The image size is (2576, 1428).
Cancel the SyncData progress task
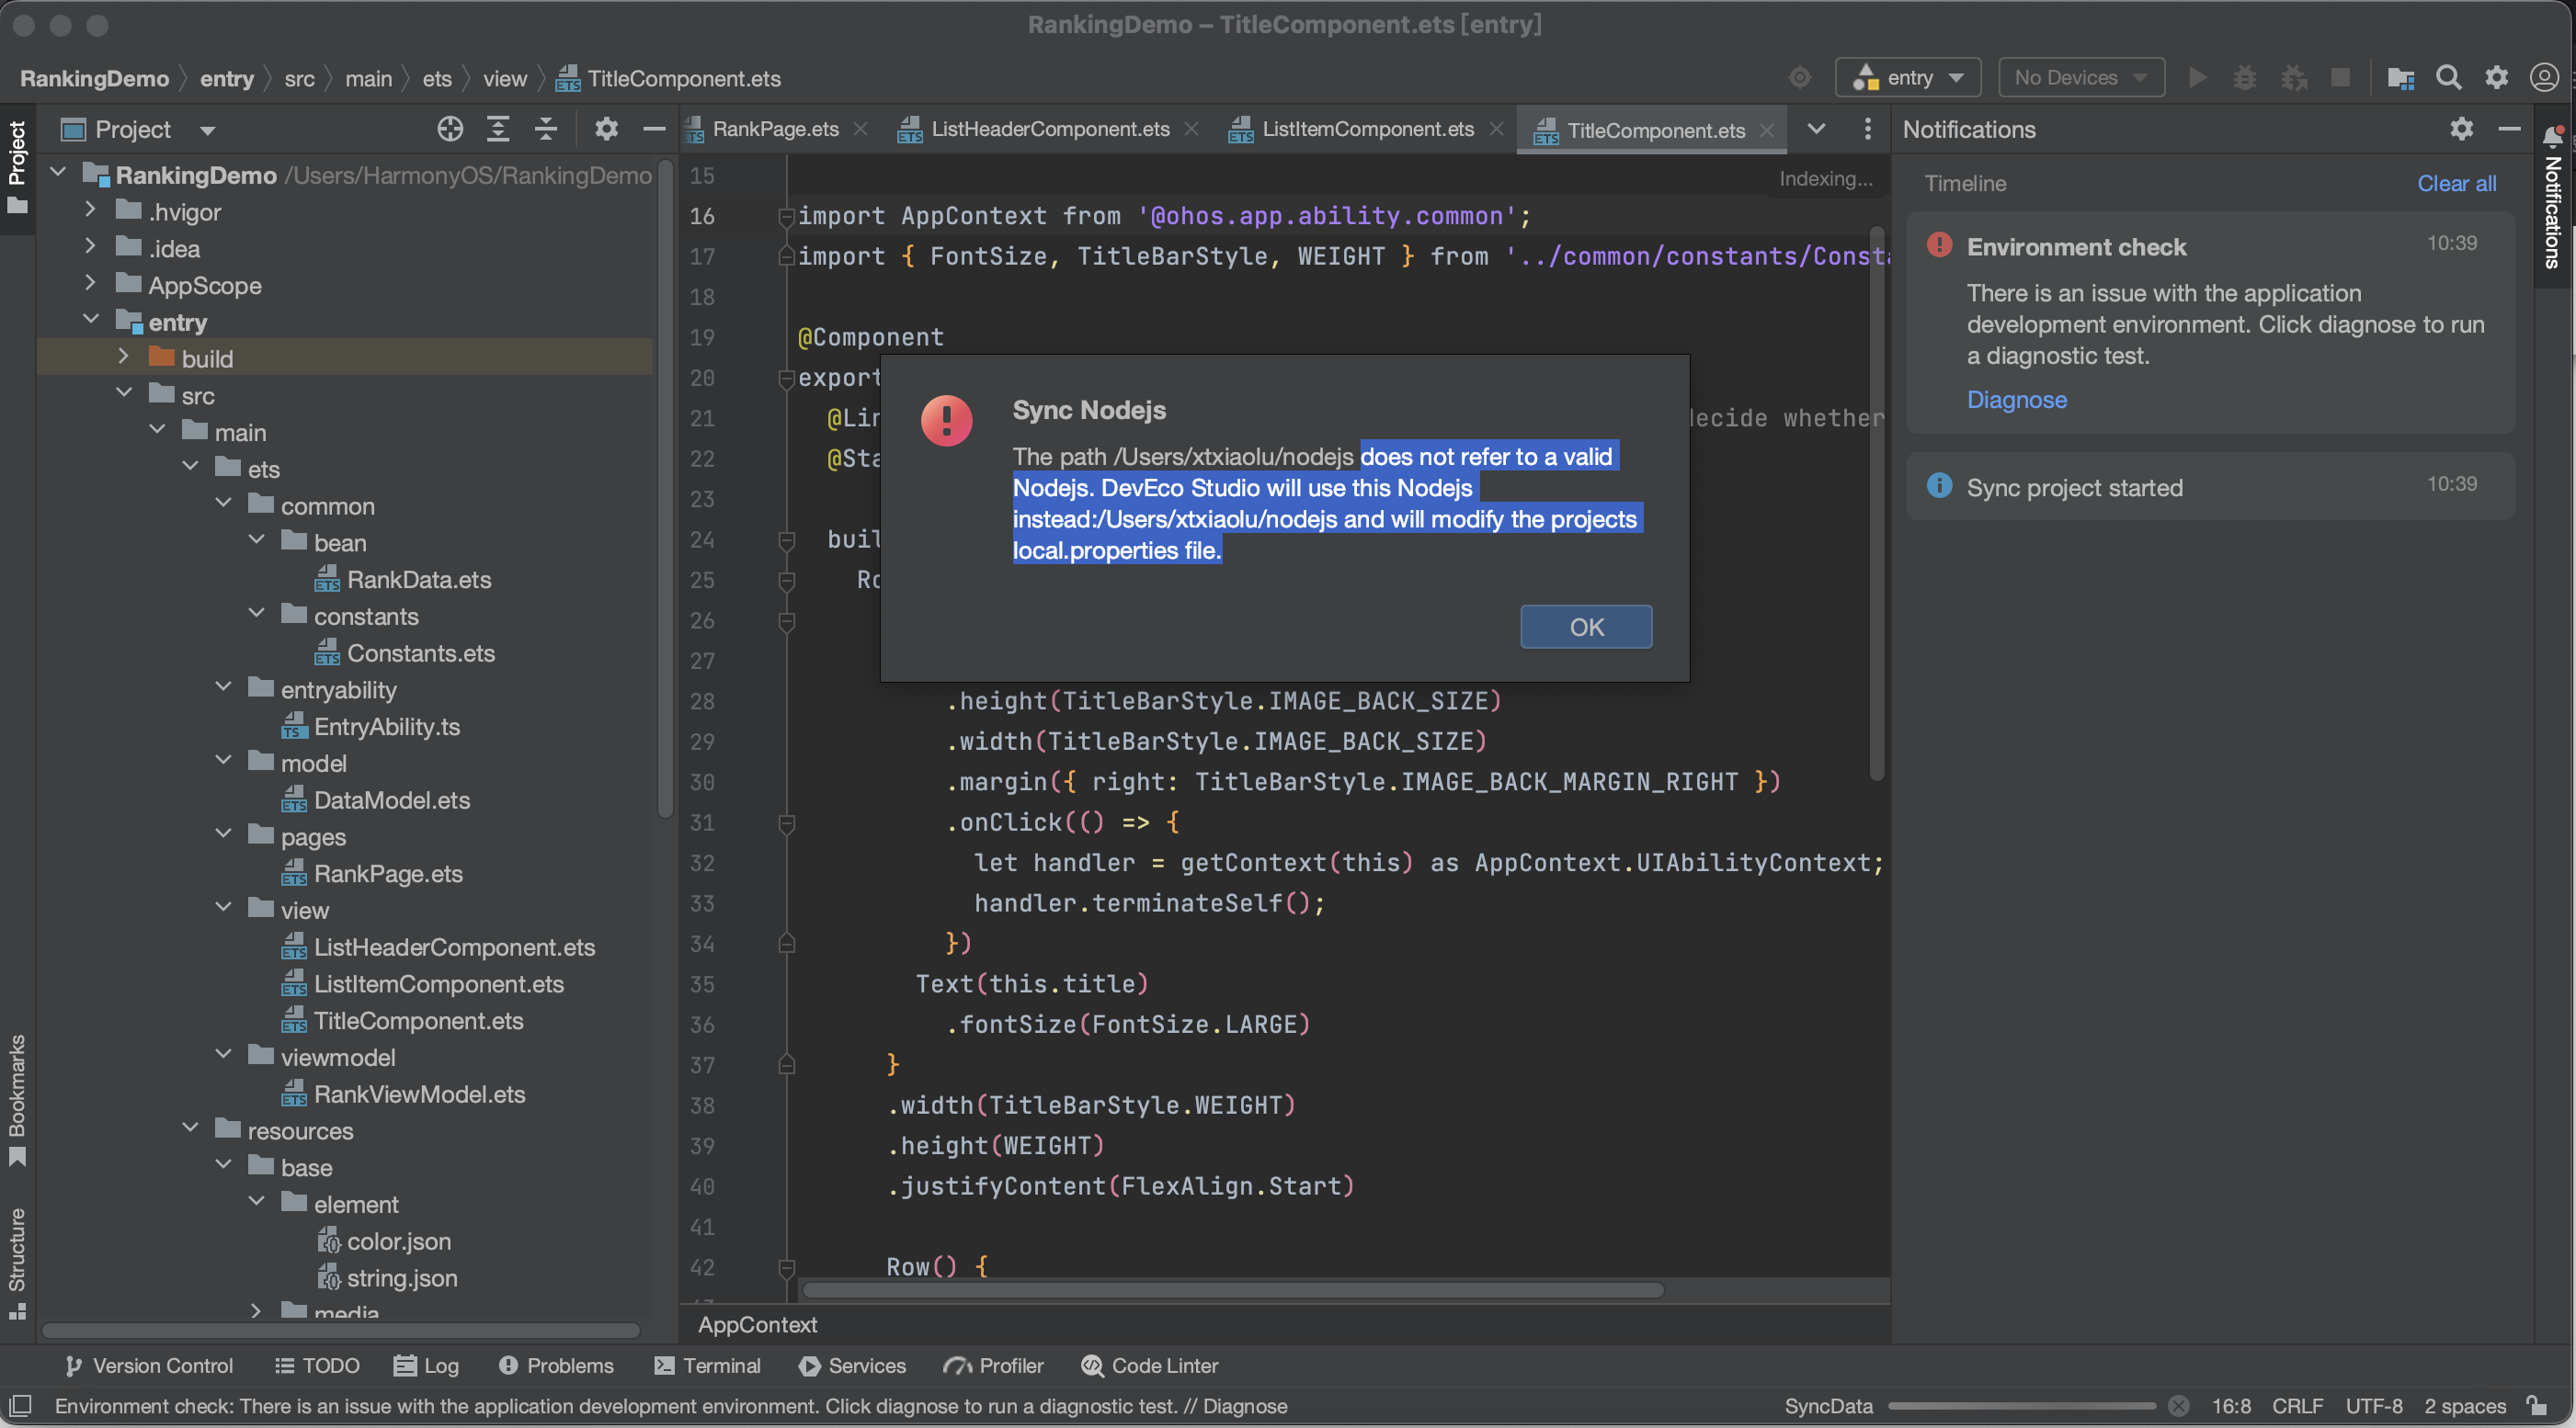[x=2179, y=1406]
